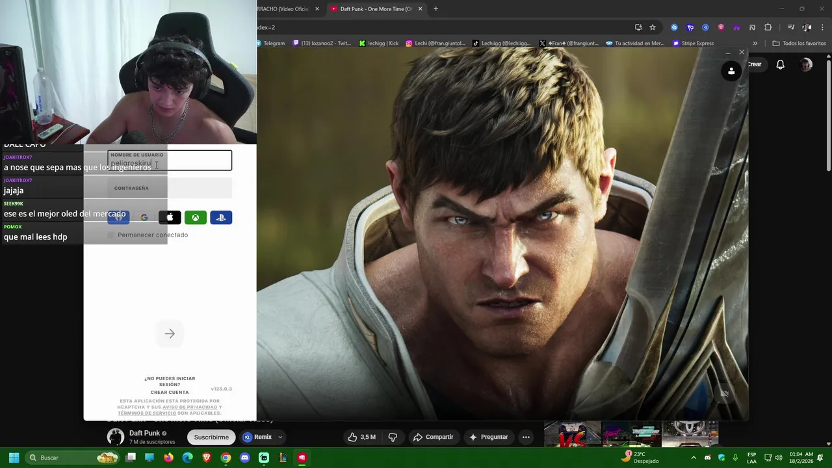Open the Crear cuenta link

pyautogui.click(x=170, y=393)
